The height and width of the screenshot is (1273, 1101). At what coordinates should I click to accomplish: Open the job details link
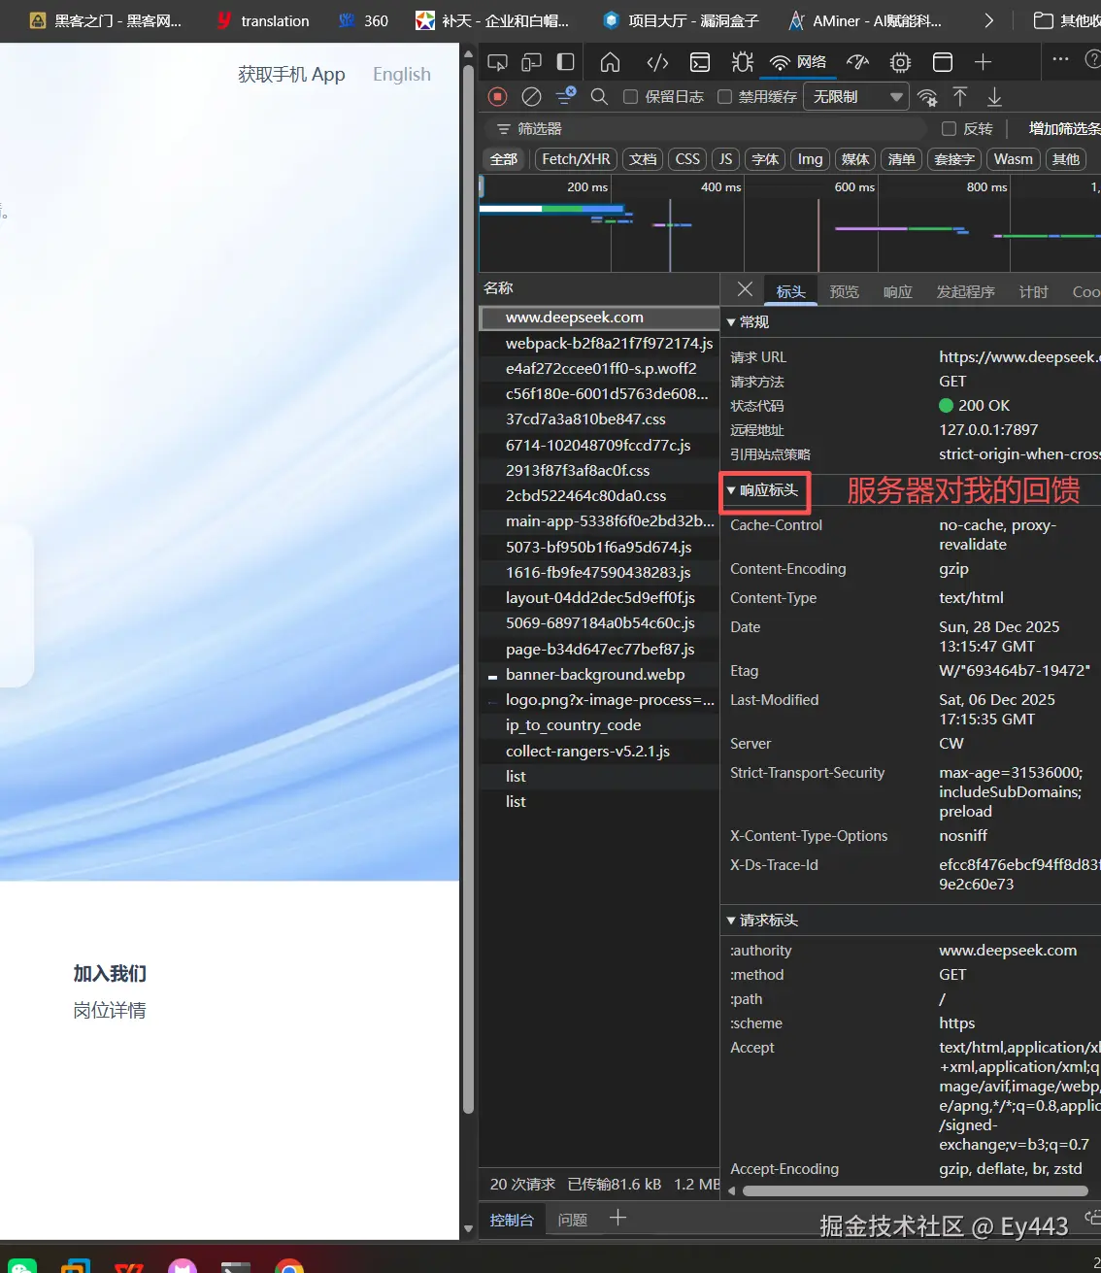coord(110,1011)
